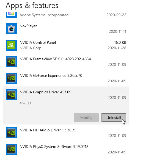This screenshot has height=157, width=143.
Task: Select NVIDIA FrameView SDK 1.1.4923.29214634 entry
Action: (55, 59)
